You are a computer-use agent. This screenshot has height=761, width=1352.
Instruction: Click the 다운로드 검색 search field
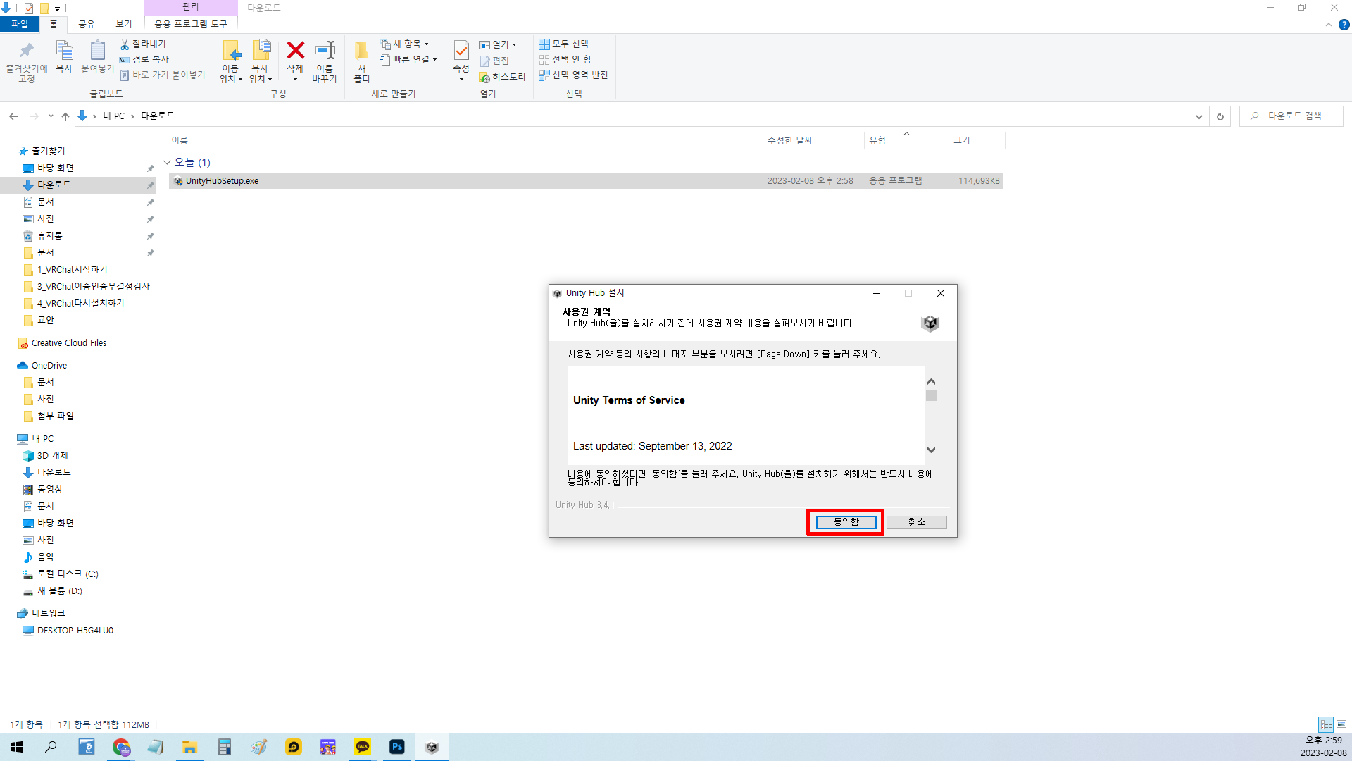click(1291, 116)
